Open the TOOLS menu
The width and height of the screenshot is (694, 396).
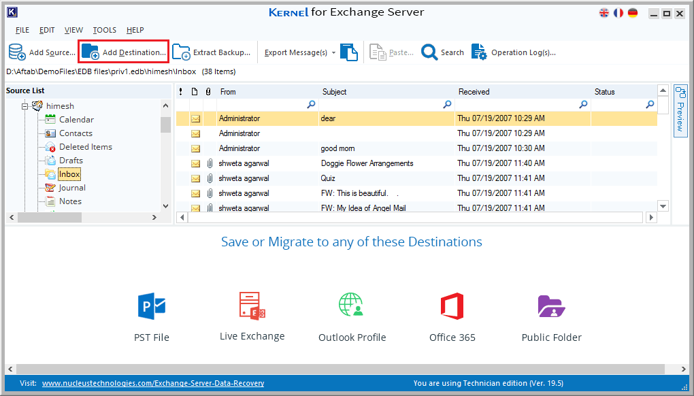[x=105, y=30]
